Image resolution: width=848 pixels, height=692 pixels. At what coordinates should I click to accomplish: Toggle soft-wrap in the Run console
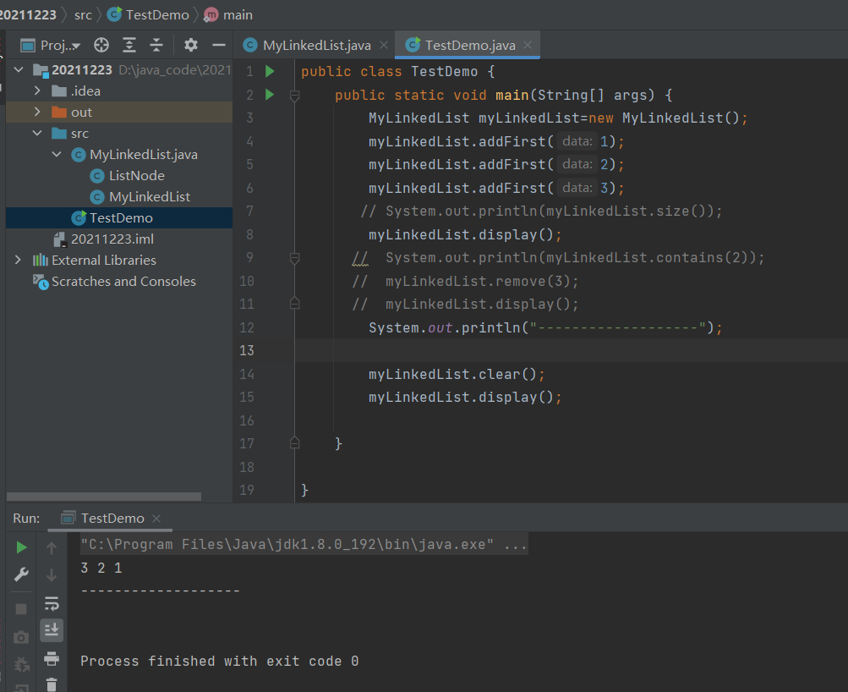coord(52,602)
